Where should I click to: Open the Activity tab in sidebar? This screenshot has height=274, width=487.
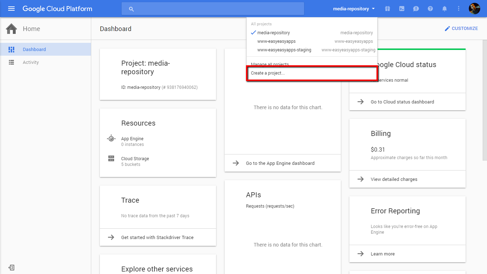(31, 62)
